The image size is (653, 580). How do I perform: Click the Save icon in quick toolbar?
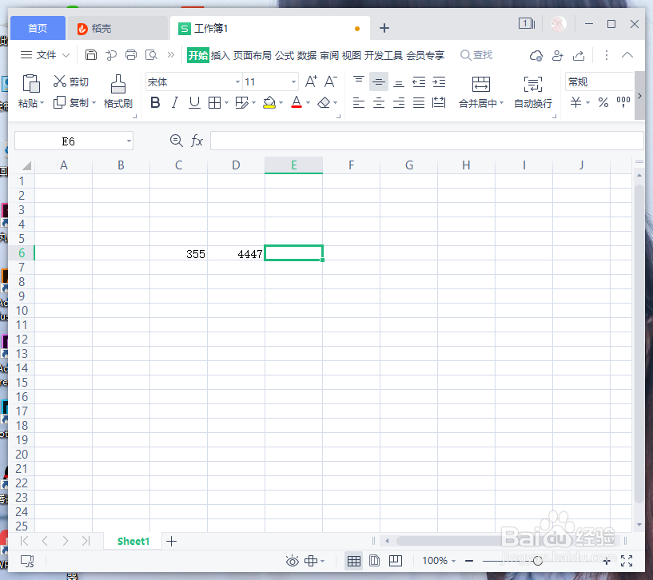[91, 55]
